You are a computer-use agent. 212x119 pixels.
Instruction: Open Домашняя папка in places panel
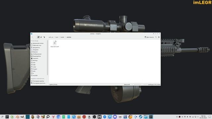coord(37,43)
